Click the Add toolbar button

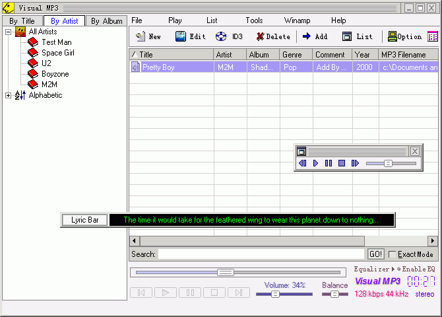[315, 36]
